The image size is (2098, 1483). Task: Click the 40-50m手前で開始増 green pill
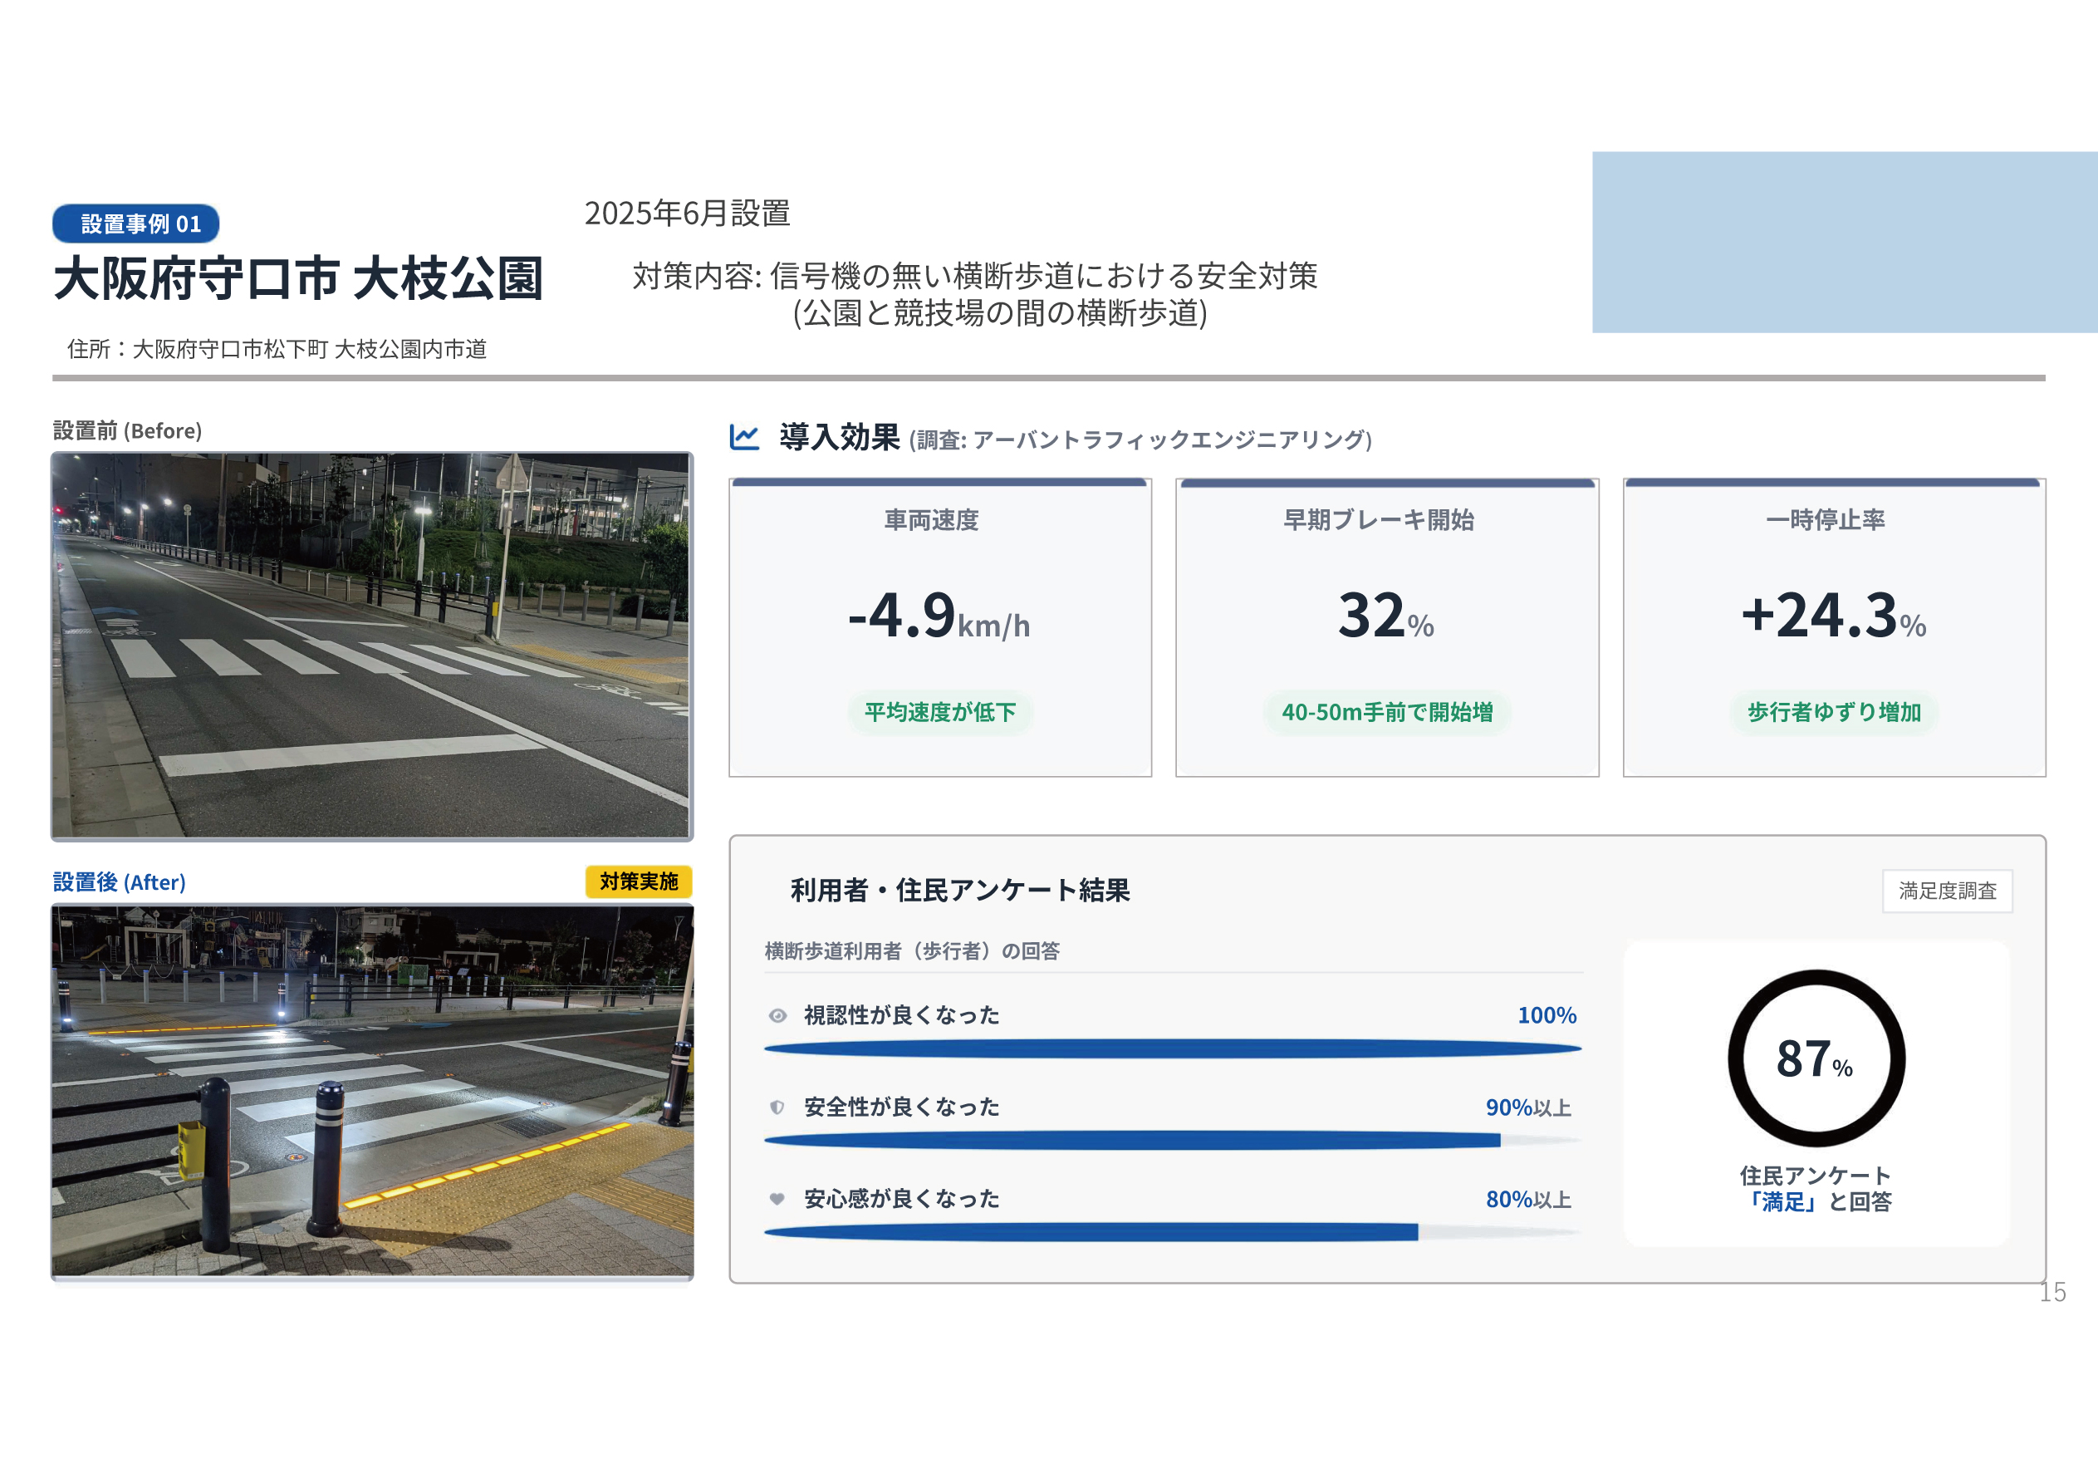pyautogui.click(x=1386, y=712)
